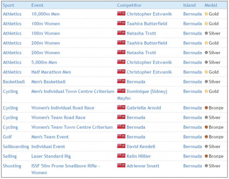229x179 pixels.
Task: Open competitor link Kalin Hillier
Action: [x=139, y=156]
